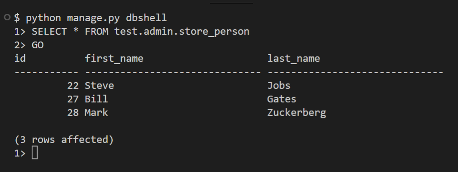Click the python manage.py dbshell command

tap(96, 18)
